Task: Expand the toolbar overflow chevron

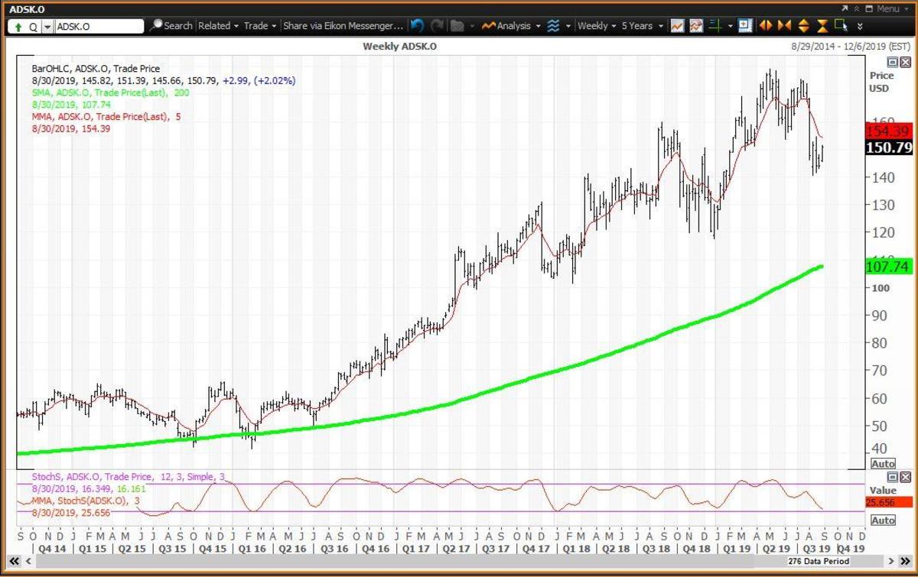Action: pyautogui.click(x=860, y=26)
